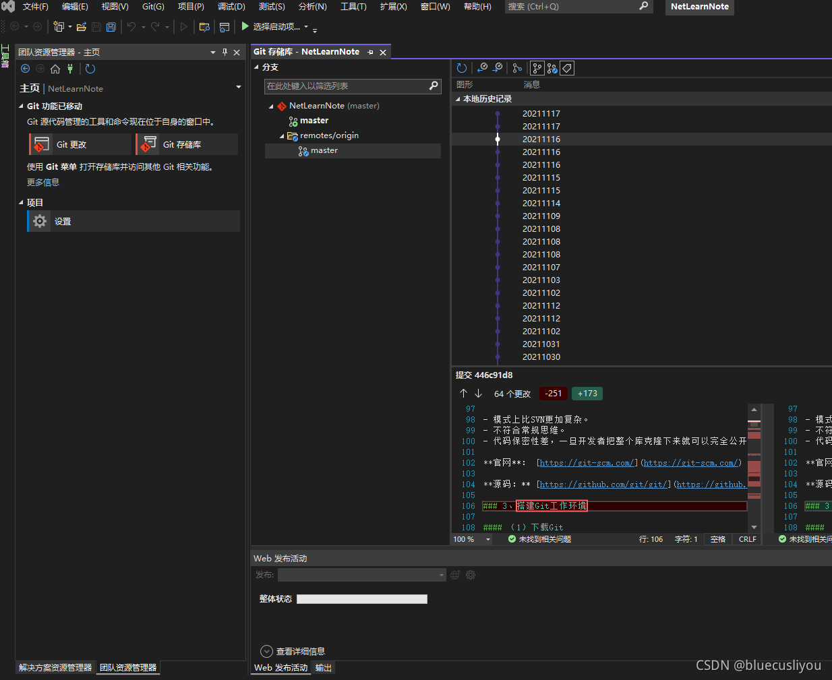Image resolution: width=832 pixels, height=680 pixels.
Task: Click next change down arrow in diff
Action: [478, 393]
